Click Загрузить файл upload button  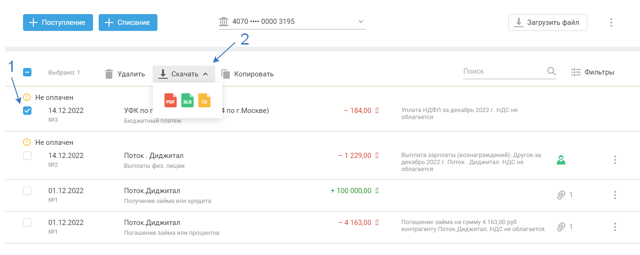pos(547,22)
